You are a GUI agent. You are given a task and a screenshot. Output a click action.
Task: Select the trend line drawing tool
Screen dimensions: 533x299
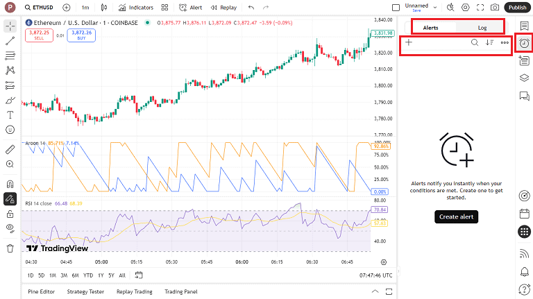pos(10,41)
